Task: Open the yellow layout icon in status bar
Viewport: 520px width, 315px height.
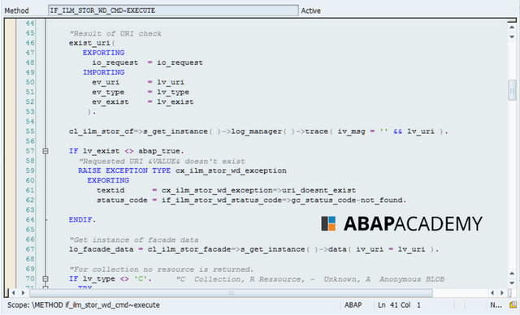Action: point(513,304)
